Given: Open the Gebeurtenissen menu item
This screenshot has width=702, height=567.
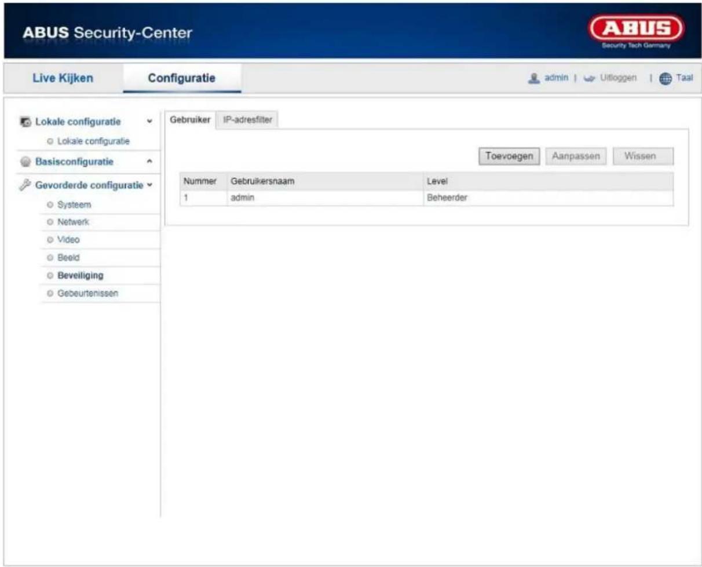Looking at the screenshot, I should coord(87,293).
